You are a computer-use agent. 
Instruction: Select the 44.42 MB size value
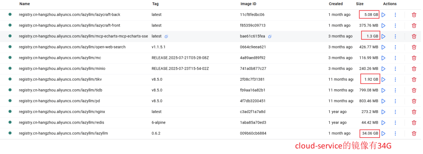tap(370, 122)
